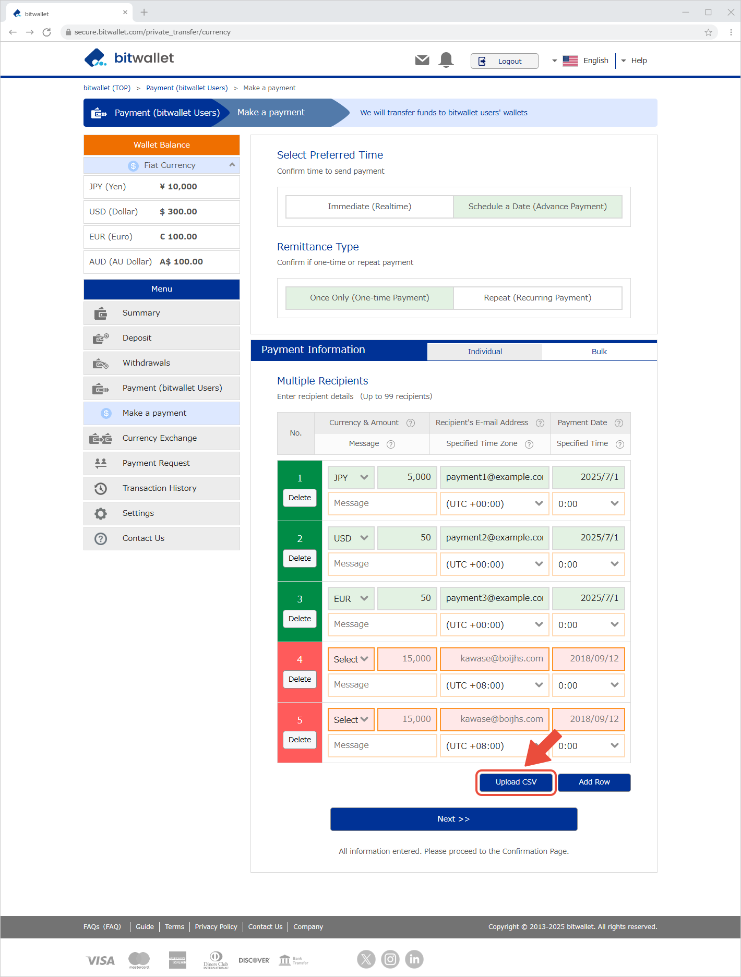The width and height of the screenshot is (741, 977).
Task: Open Deposit in the menu
Action: (162, 338)
